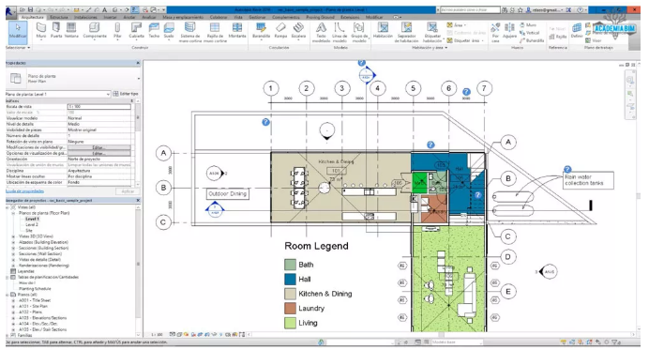Choose the Agujero shaft tool
The height and width of the screenshot is (350, 649).
coord(509,31)
